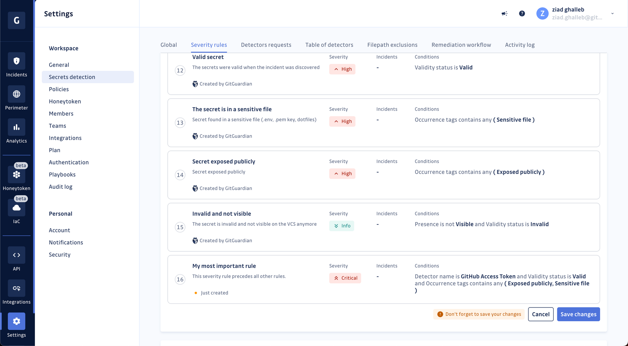Click the help question mark icon
This screenshot has width=628, height=346.
pyautogui.click(x=522, y=13)
